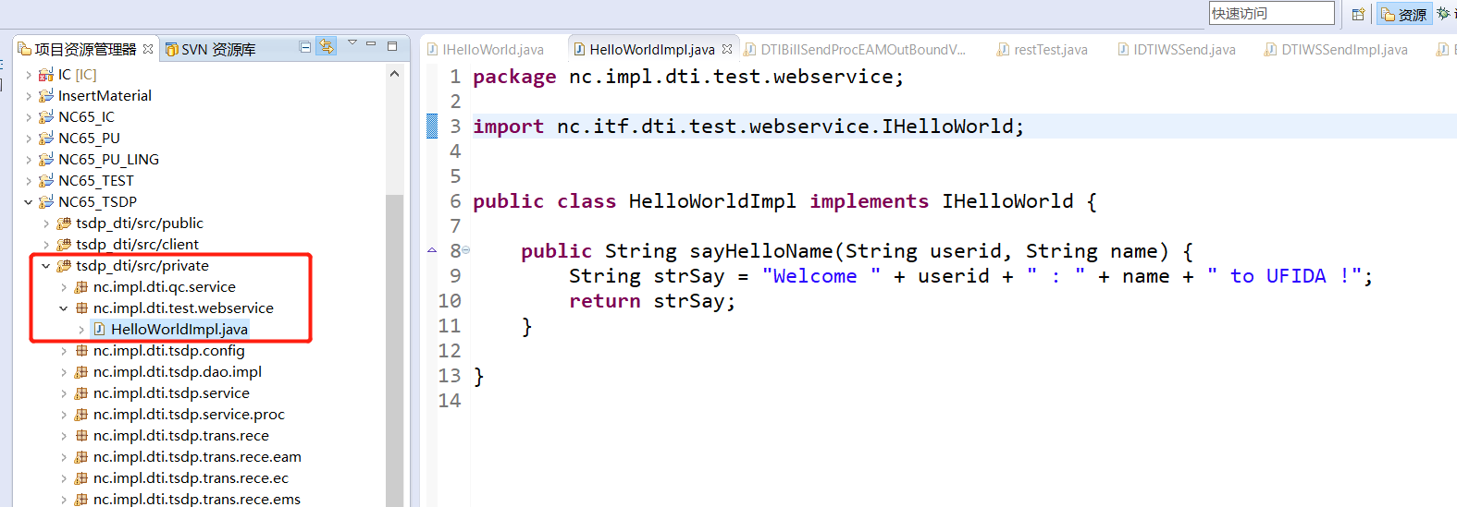Fold sayHelloName method at line 8
Viewport: 1457px width, 507px height.
click(x=466, y=250)
